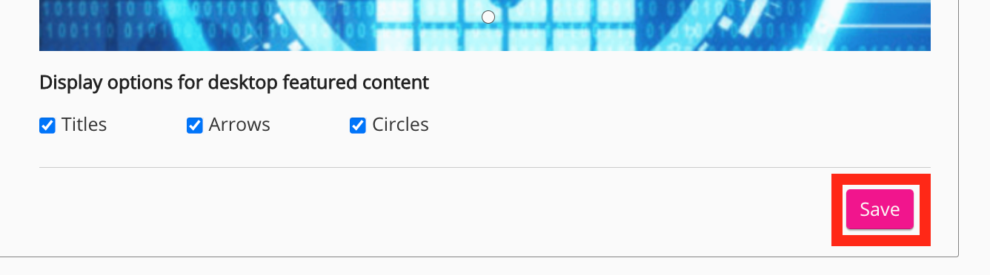Click the word 'Save' inside the button
The image size is (990, 275).
tap(880, 210)
